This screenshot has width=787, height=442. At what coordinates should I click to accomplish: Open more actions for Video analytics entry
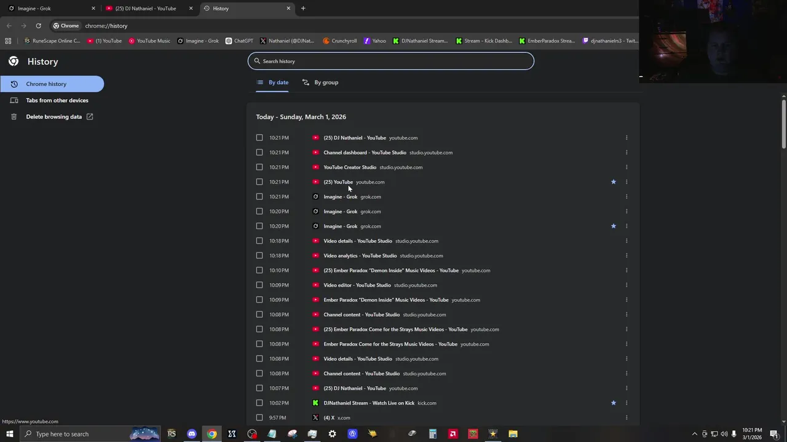coord(627,255)
